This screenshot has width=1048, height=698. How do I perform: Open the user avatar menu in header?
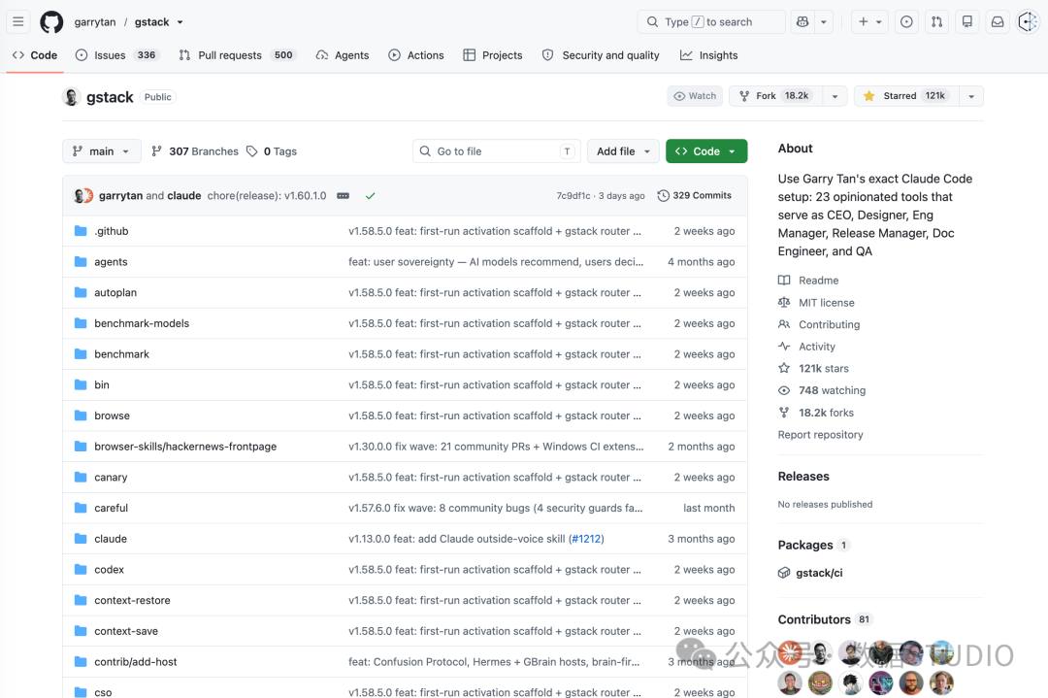1028,22
